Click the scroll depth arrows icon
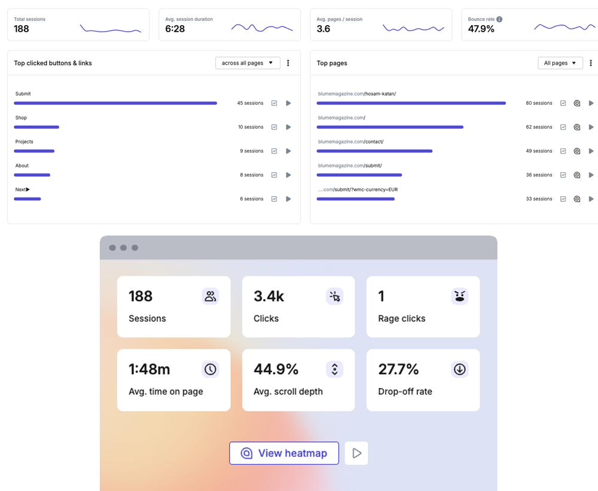 [334, 370]
